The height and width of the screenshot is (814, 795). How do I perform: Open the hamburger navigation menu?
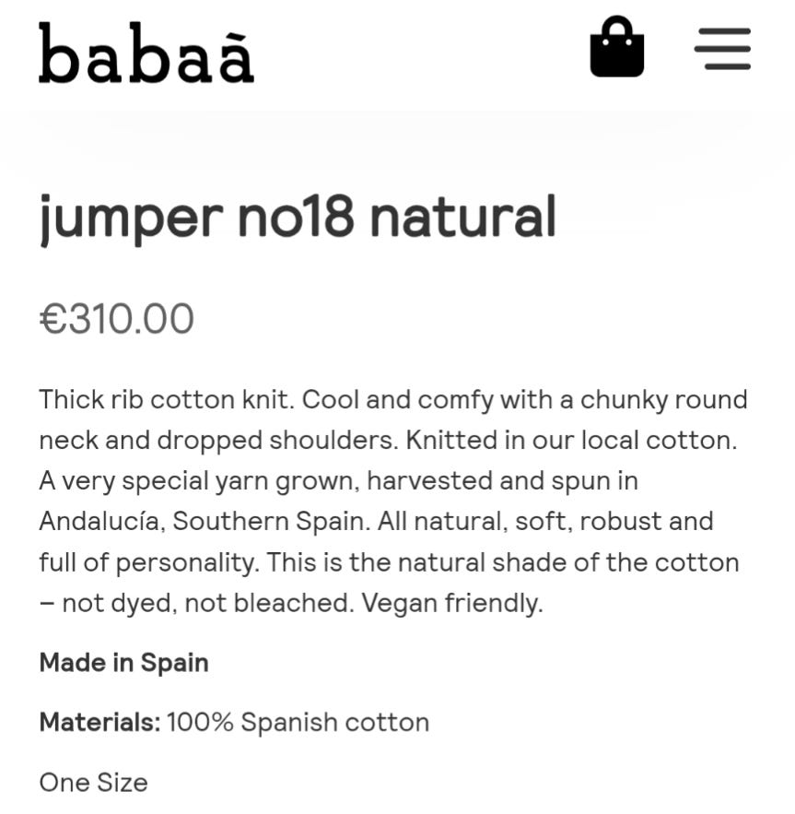click(x=722, y=48)
